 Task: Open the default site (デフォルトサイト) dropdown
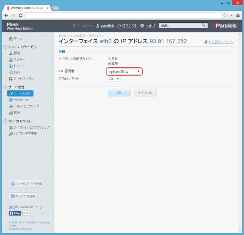114,79
